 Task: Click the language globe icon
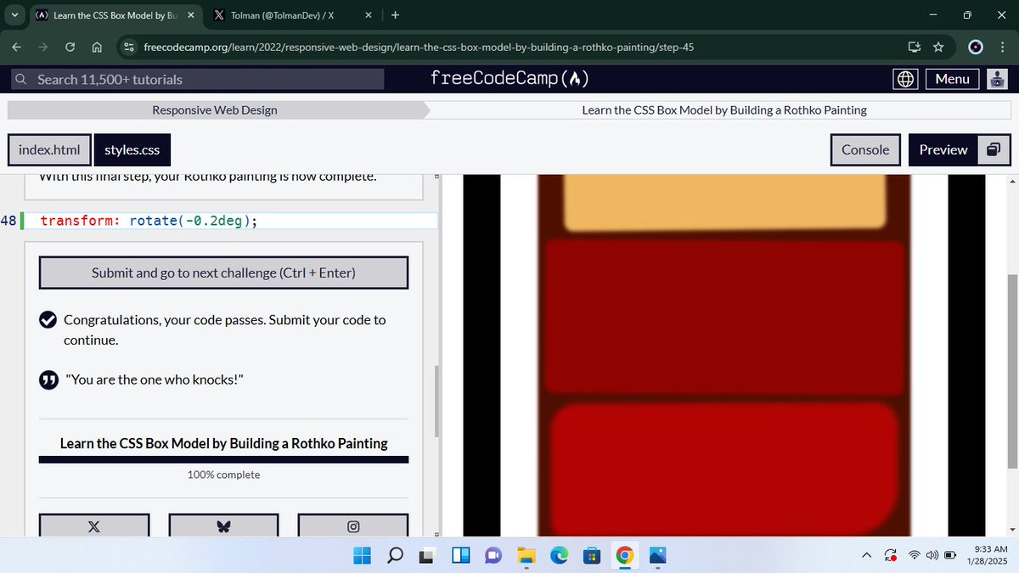pyautogui.click(x=906, y=79)
